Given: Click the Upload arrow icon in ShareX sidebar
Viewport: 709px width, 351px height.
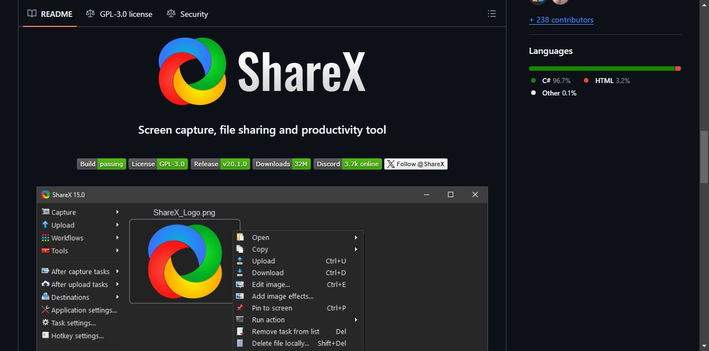Looking at the screenshot, I should pyautogui.click(x=45, y=225).
